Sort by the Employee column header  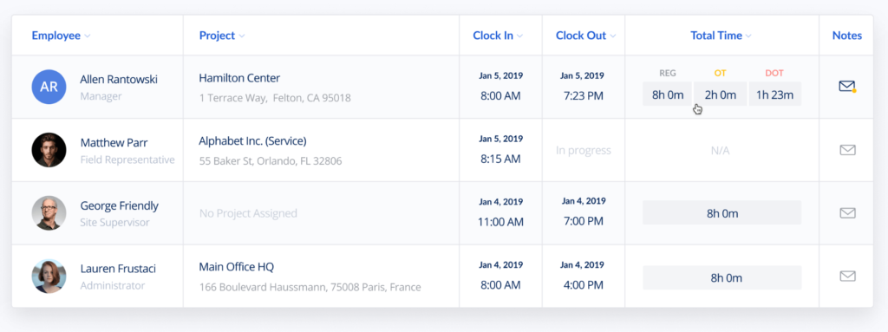pyautogui.click(x=62, y=36)
